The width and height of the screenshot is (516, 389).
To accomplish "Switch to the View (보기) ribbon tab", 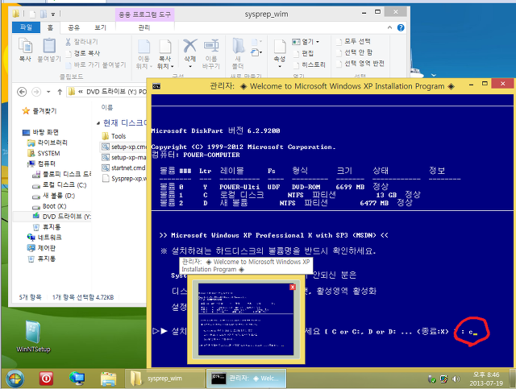I will [100, 27].
